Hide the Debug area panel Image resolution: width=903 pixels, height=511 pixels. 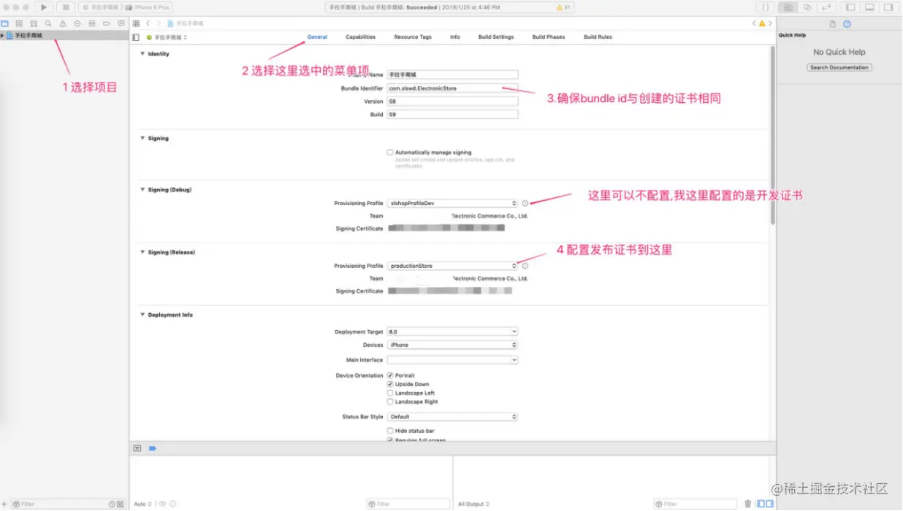click(x=869, y=7)
